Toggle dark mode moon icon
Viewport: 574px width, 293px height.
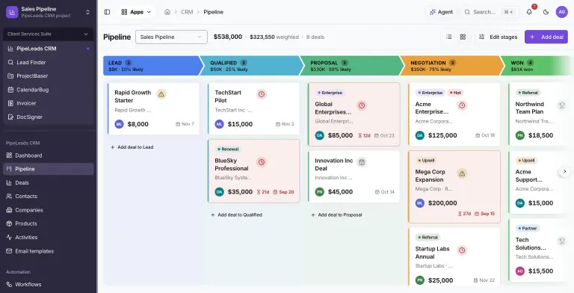point(546,12)
